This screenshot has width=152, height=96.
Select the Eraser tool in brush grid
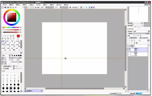pos(9,46)
